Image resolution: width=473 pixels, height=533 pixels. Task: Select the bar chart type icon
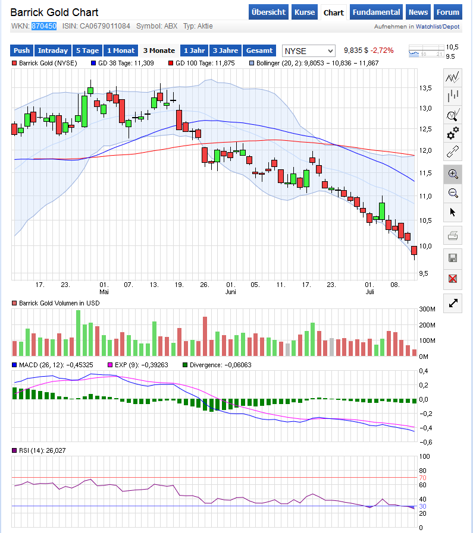[x=453, y=96]
